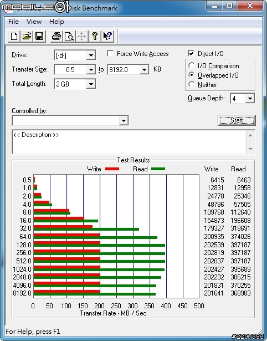Click the status bar help text
Image resolution: width=267 pixels, height=341 pixels.
[33, 332]
